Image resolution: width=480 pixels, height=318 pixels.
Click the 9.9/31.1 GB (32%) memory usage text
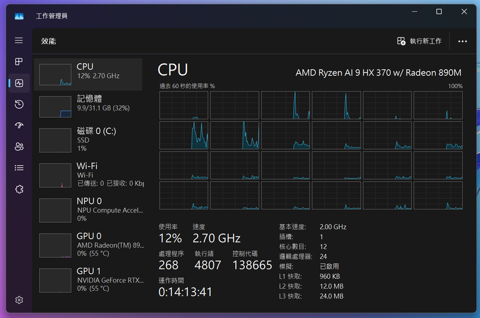103,108
